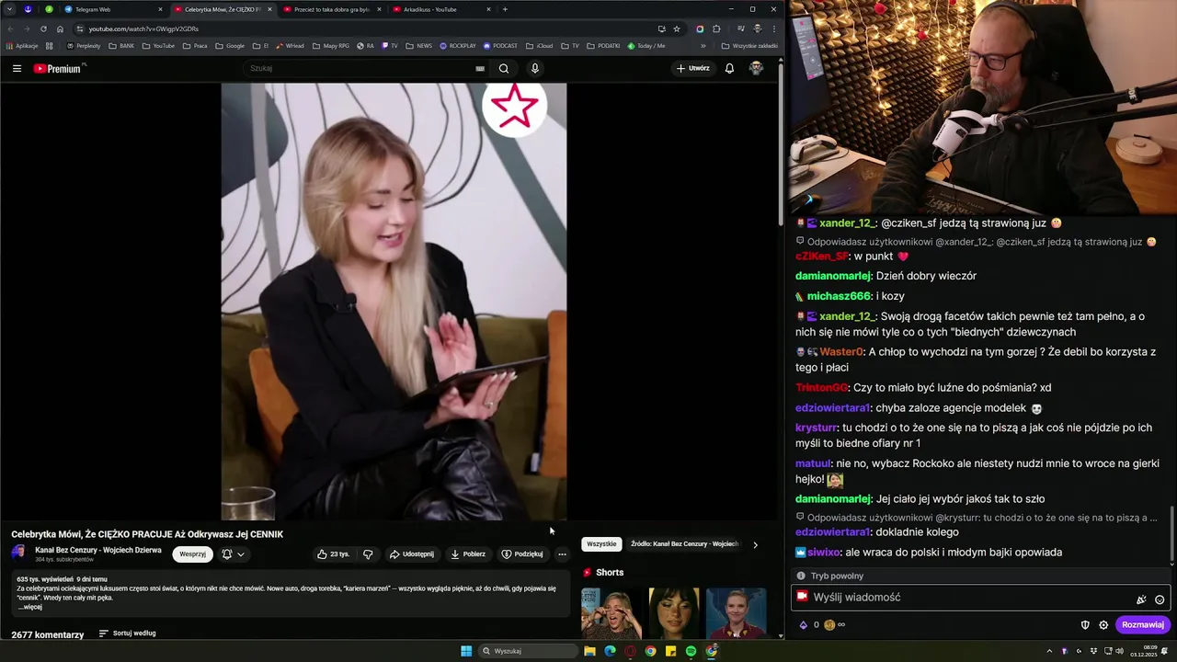1177x662 pixels.
Task: Open Opera browser from the taskbar
Action: click(x=630, y=651)
